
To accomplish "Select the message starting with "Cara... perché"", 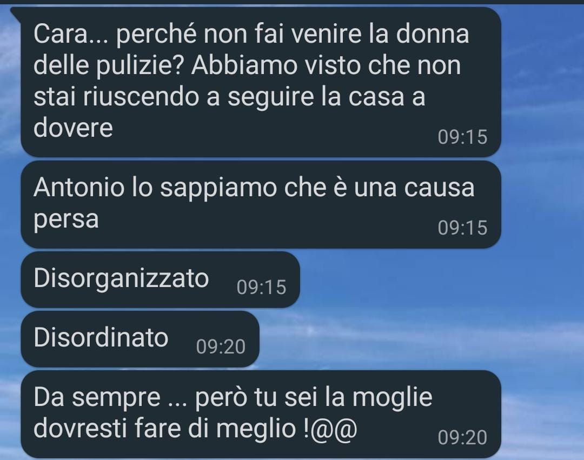I will 261,82.
